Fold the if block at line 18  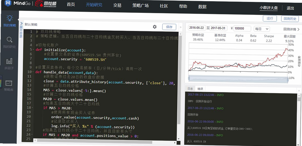[33, 108]
